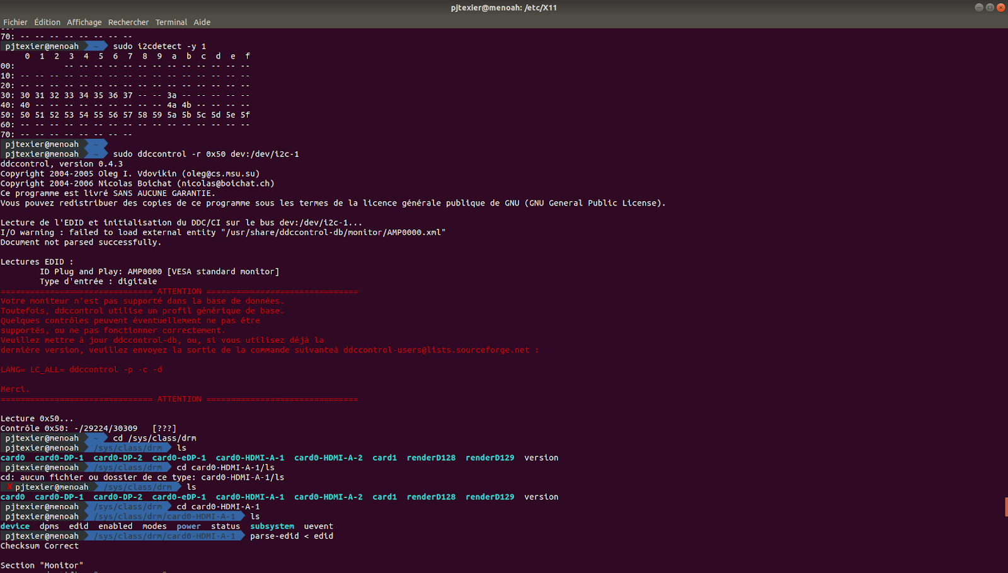Click card1 in second ls output
The width and height of the screenshot is (1008, 573).
coord(384,497)
